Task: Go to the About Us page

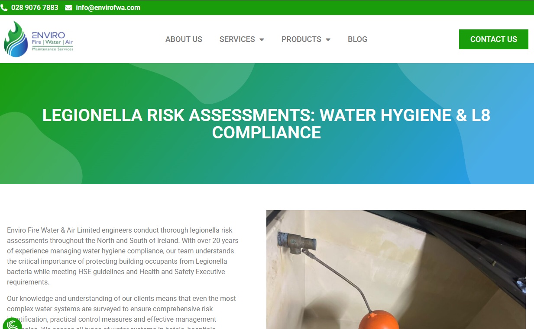Action: tap(184, 39)
